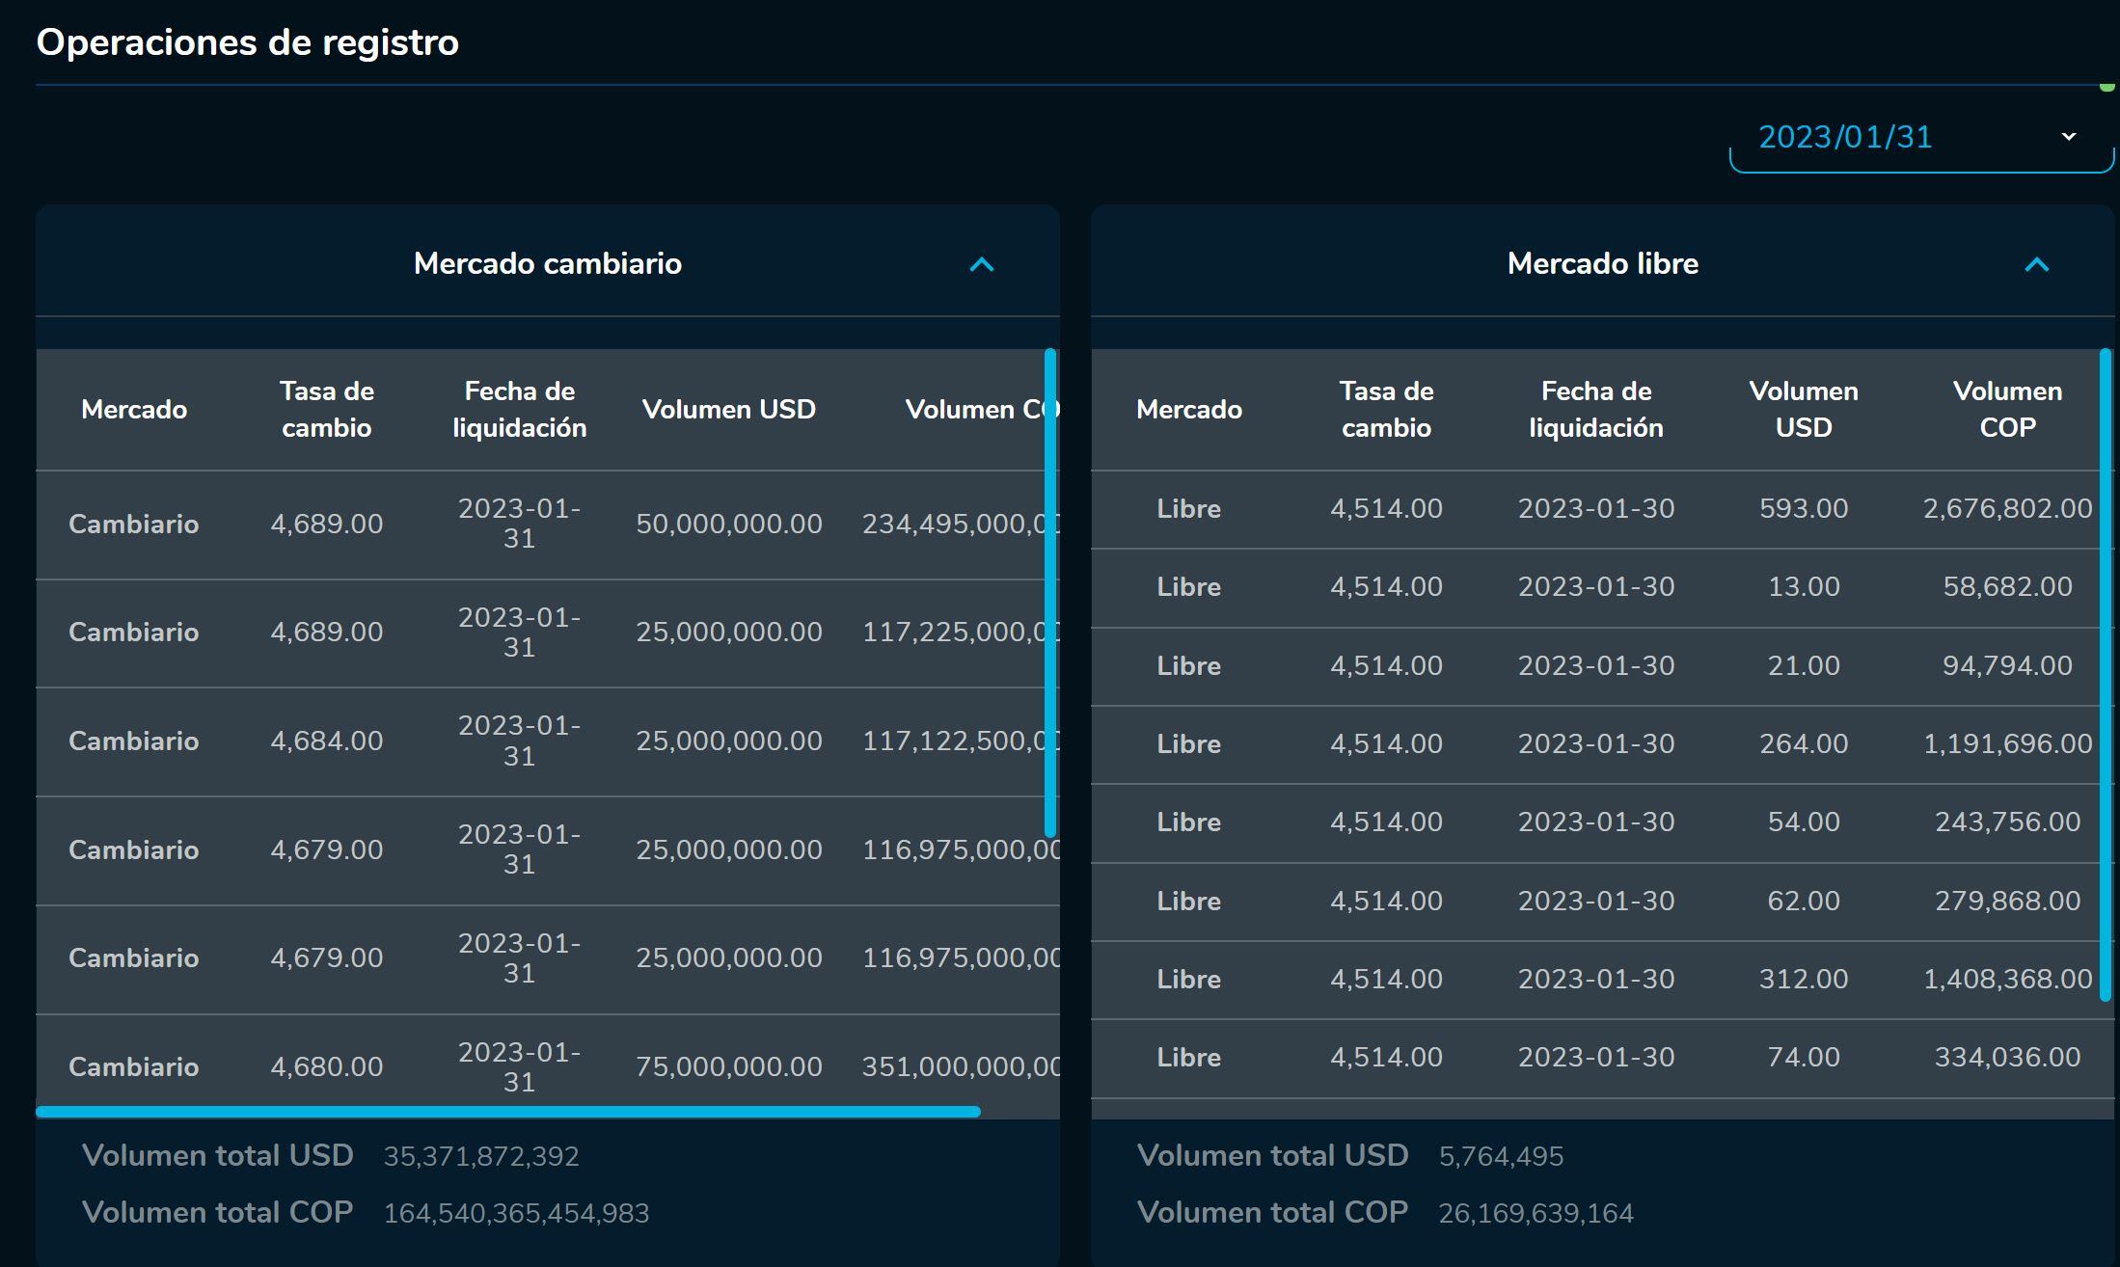Select Cambiario row with 75,000,000.00 USD
Image resolution: width=2120 pixels, height=1267 pixels.
pos(728,1066)
